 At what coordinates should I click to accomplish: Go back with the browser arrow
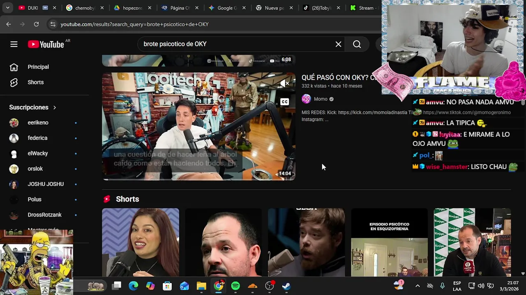coord(9,24)
